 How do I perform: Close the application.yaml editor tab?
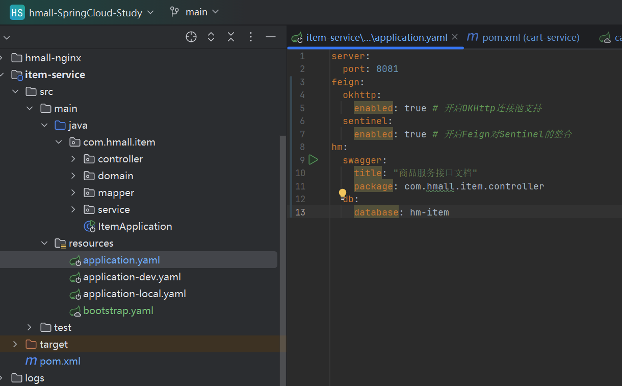click(455, 37)
